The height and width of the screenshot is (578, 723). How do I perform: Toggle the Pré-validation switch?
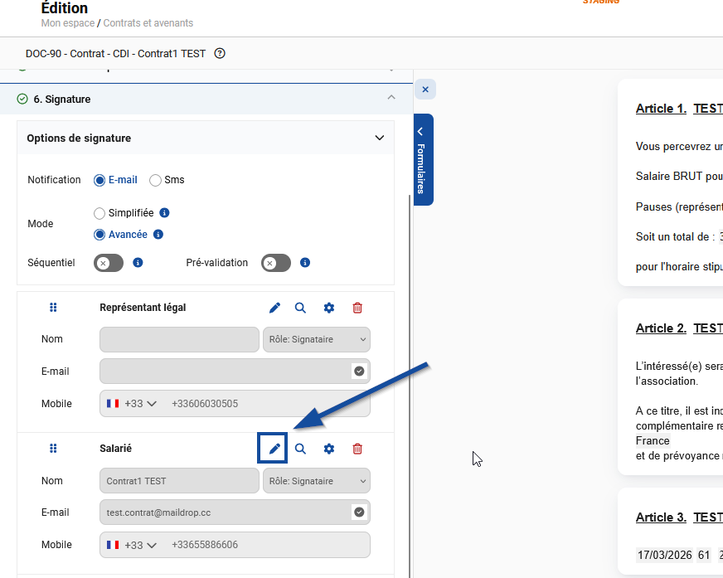click(x=276, y=263)
